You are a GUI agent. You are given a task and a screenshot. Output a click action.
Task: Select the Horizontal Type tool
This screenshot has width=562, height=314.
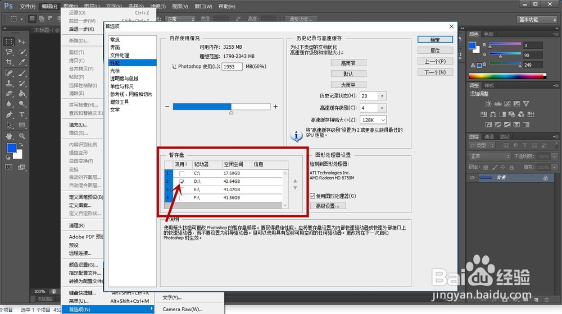coord(22,115)
